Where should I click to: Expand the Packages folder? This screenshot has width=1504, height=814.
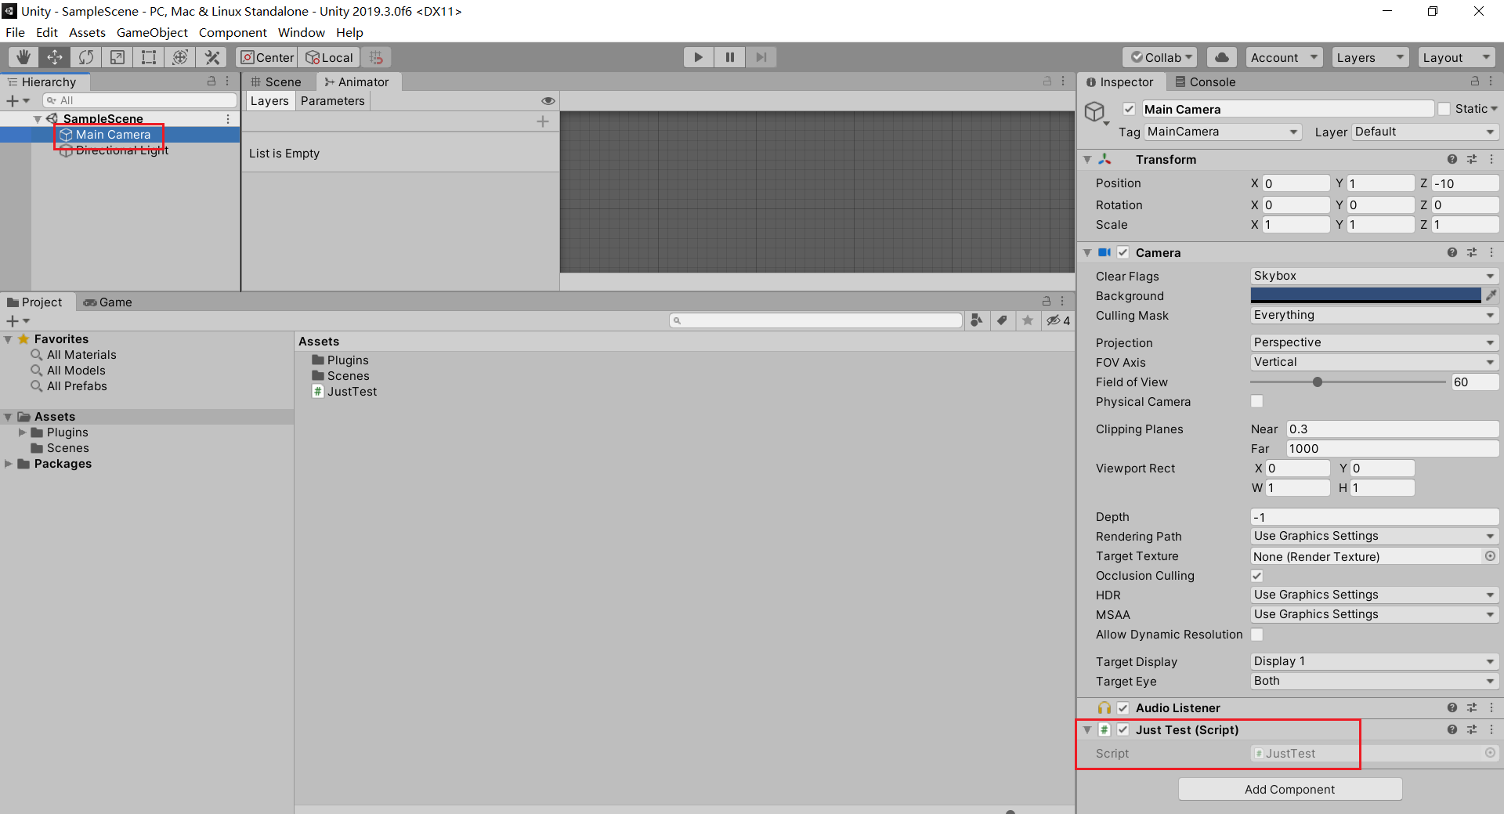(9, 464)
